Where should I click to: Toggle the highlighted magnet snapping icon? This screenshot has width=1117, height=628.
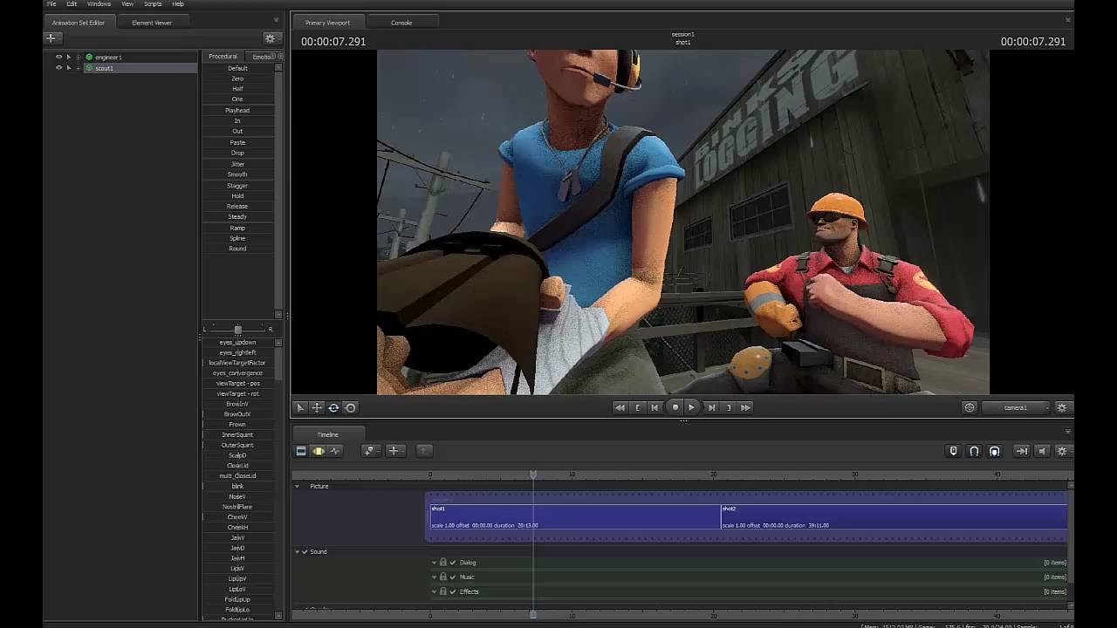pyautogui.click(x=994, y=451)
